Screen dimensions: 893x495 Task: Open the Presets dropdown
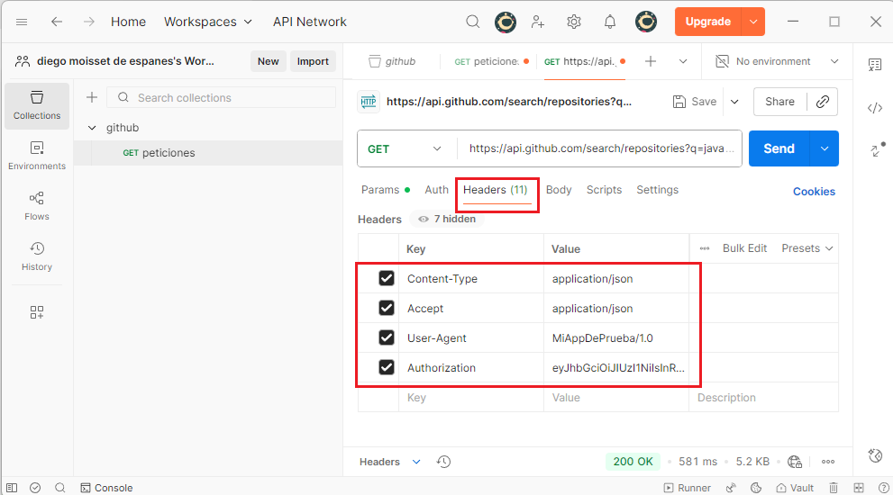tap(807, 248)
